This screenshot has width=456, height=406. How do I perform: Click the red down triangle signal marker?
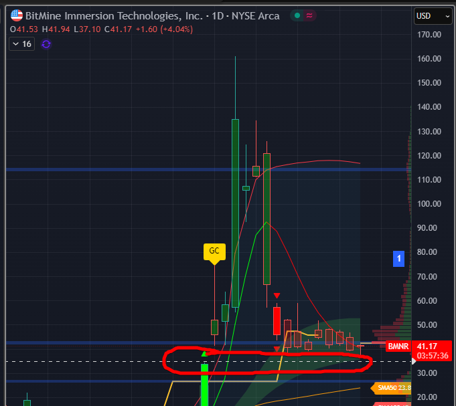pos(277,296)
